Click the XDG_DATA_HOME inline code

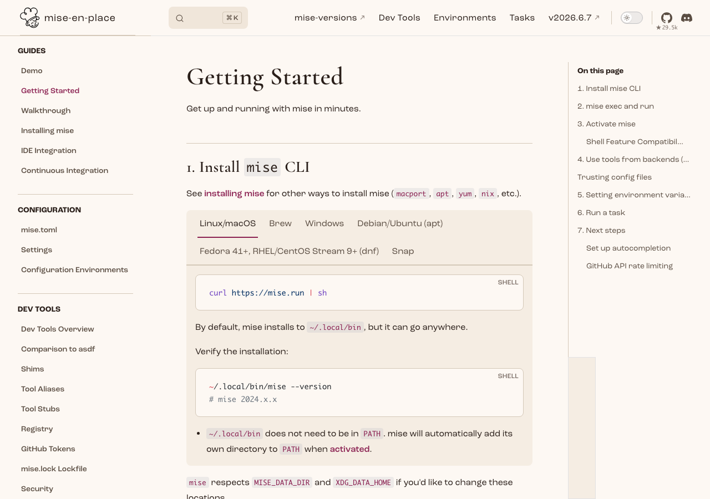click(x=363, y=482)
